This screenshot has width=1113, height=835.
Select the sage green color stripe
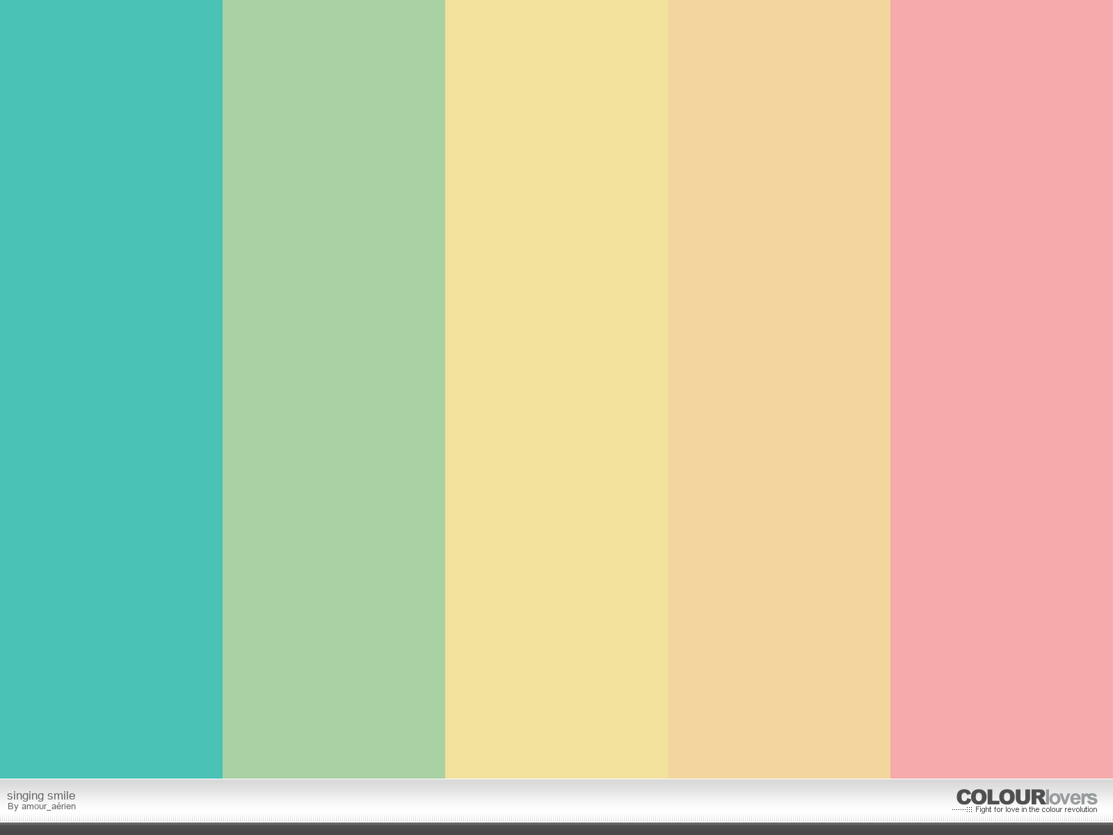pos(334,390)
